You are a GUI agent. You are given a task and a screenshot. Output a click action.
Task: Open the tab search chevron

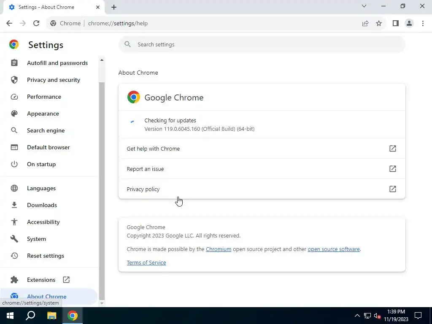[364, 6]
